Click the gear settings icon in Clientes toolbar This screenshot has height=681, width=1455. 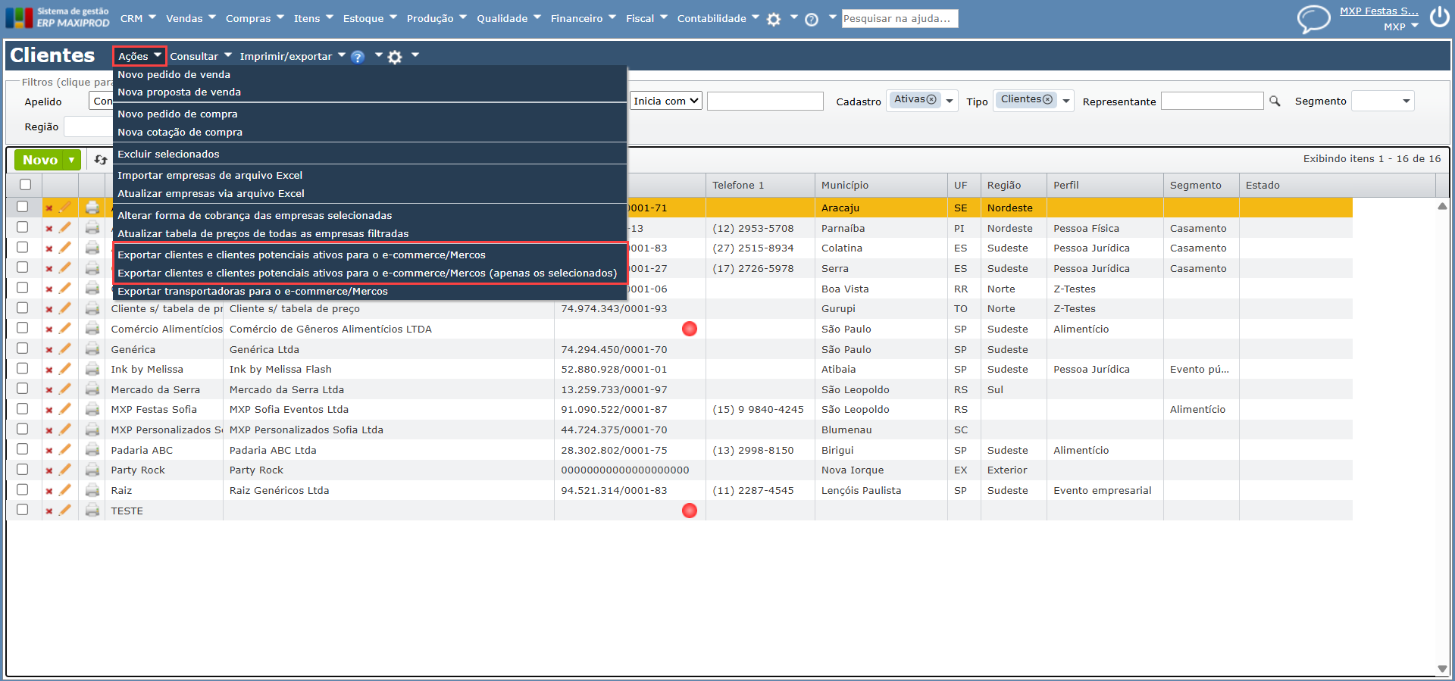[395, 57]
